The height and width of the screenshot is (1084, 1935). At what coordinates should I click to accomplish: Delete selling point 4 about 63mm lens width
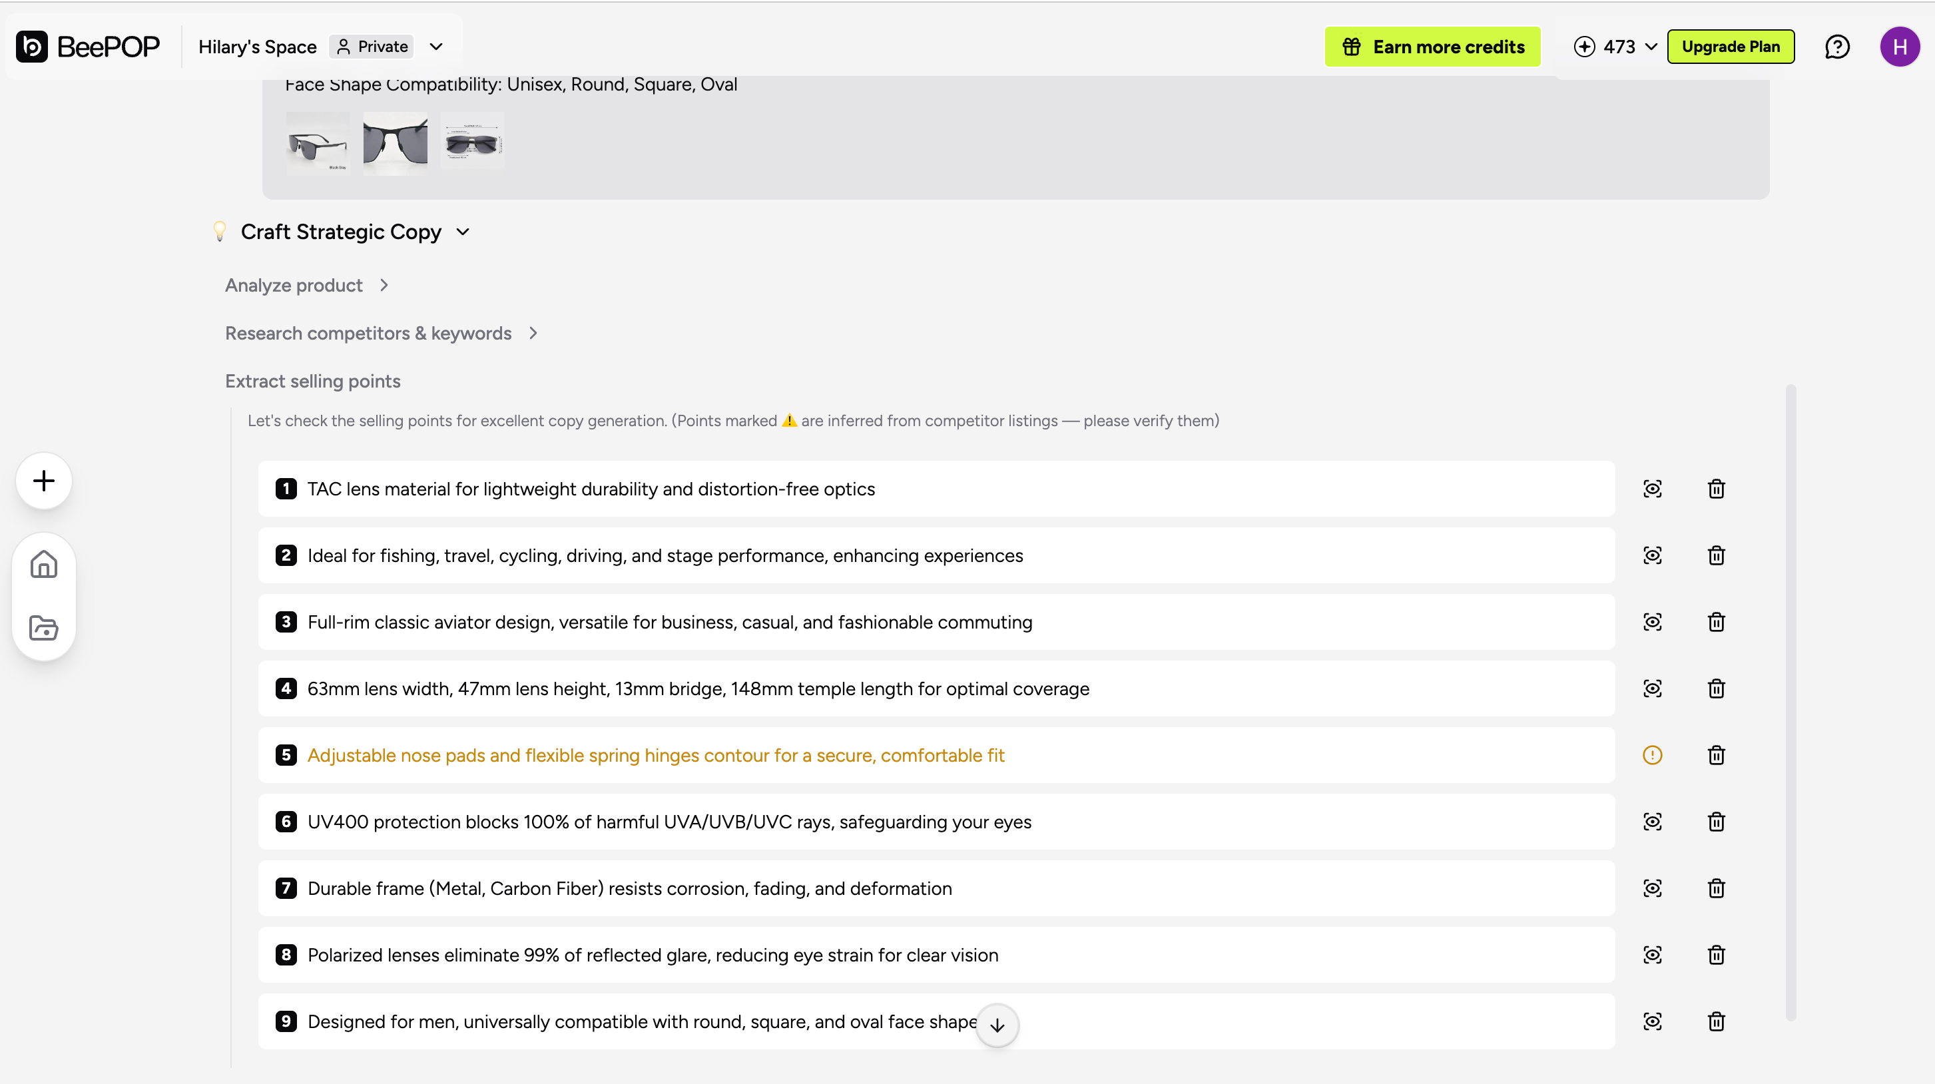[x=1716, y=689]
